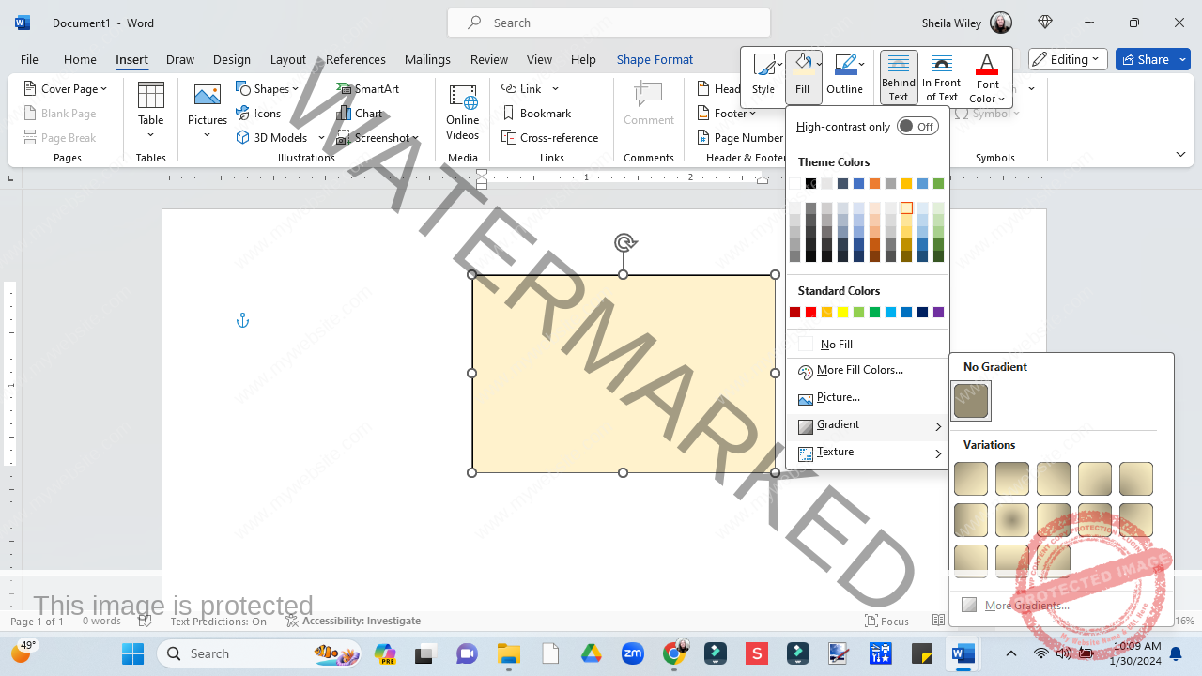Viewport: 1202px width, 676px height.
Task: Insert a Table
Action: [151, 111]
